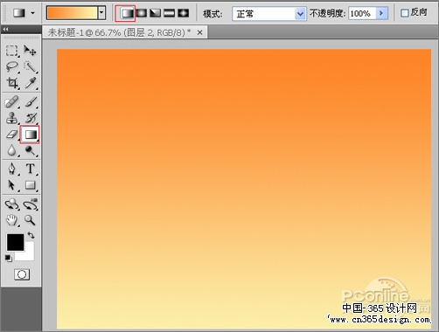Select the Gradient tool in toolbox

coord(31,135)
